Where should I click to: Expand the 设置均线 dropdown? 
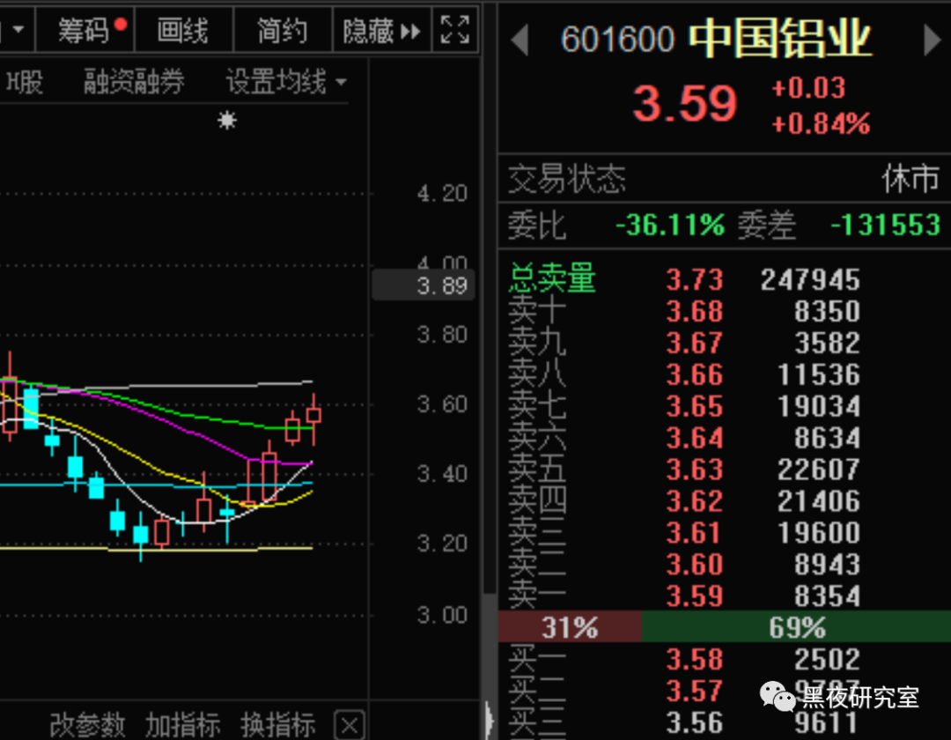click(x=285, y=81)
